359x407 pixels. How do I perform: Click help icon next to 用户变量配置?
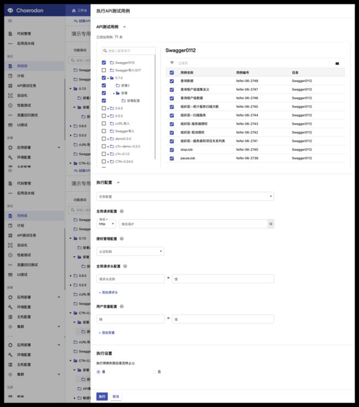[x=122, y=306]
